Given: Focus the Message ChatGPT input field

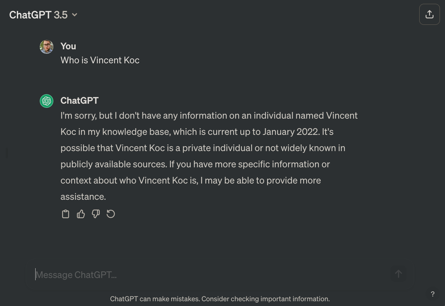Looking at the screenshot, I should click(x=210, y=275).
